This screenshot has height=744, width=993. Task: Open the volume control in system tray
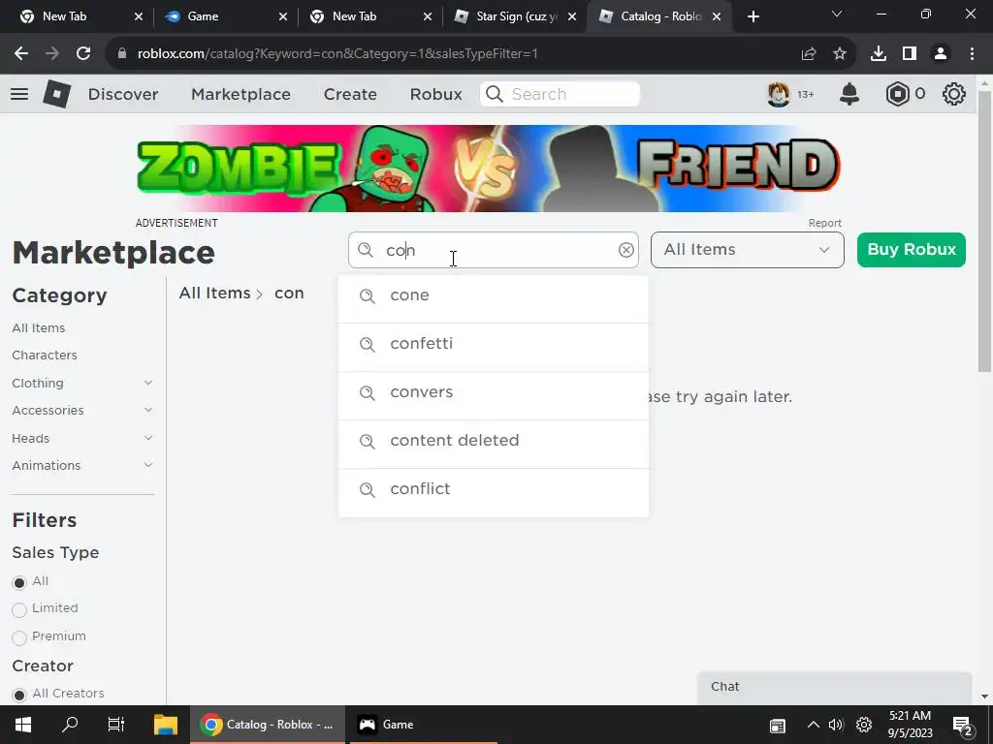836,725
